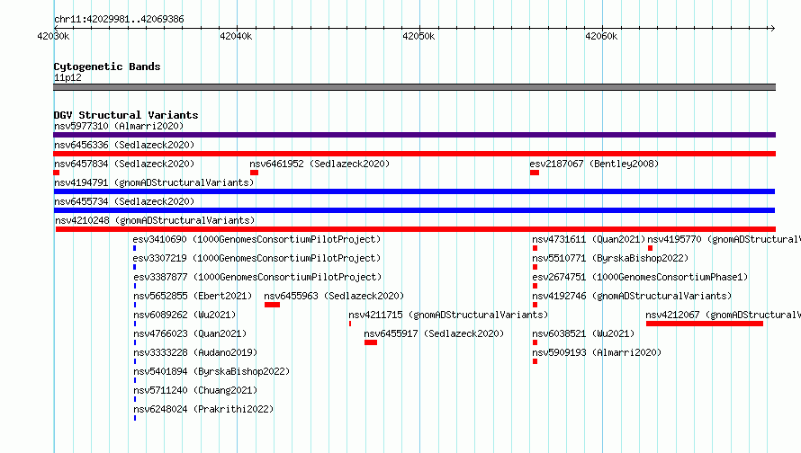
Task: Click the red bar under nsv6455963
Action: (272, 305)
